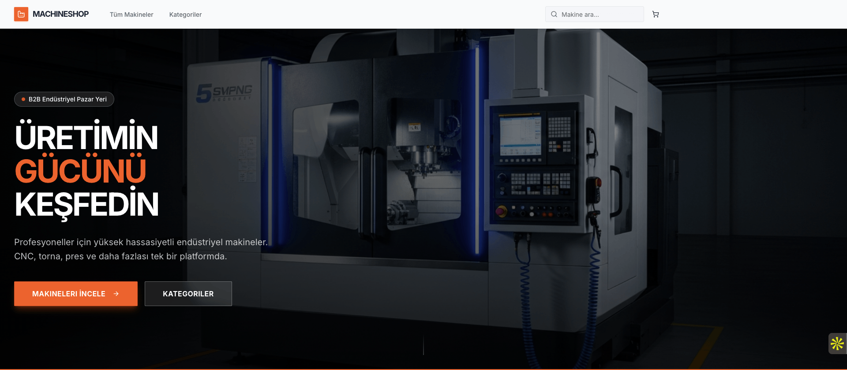Click the B2B Endüstriyel Pazar Yeri badge

coord(64,99)
